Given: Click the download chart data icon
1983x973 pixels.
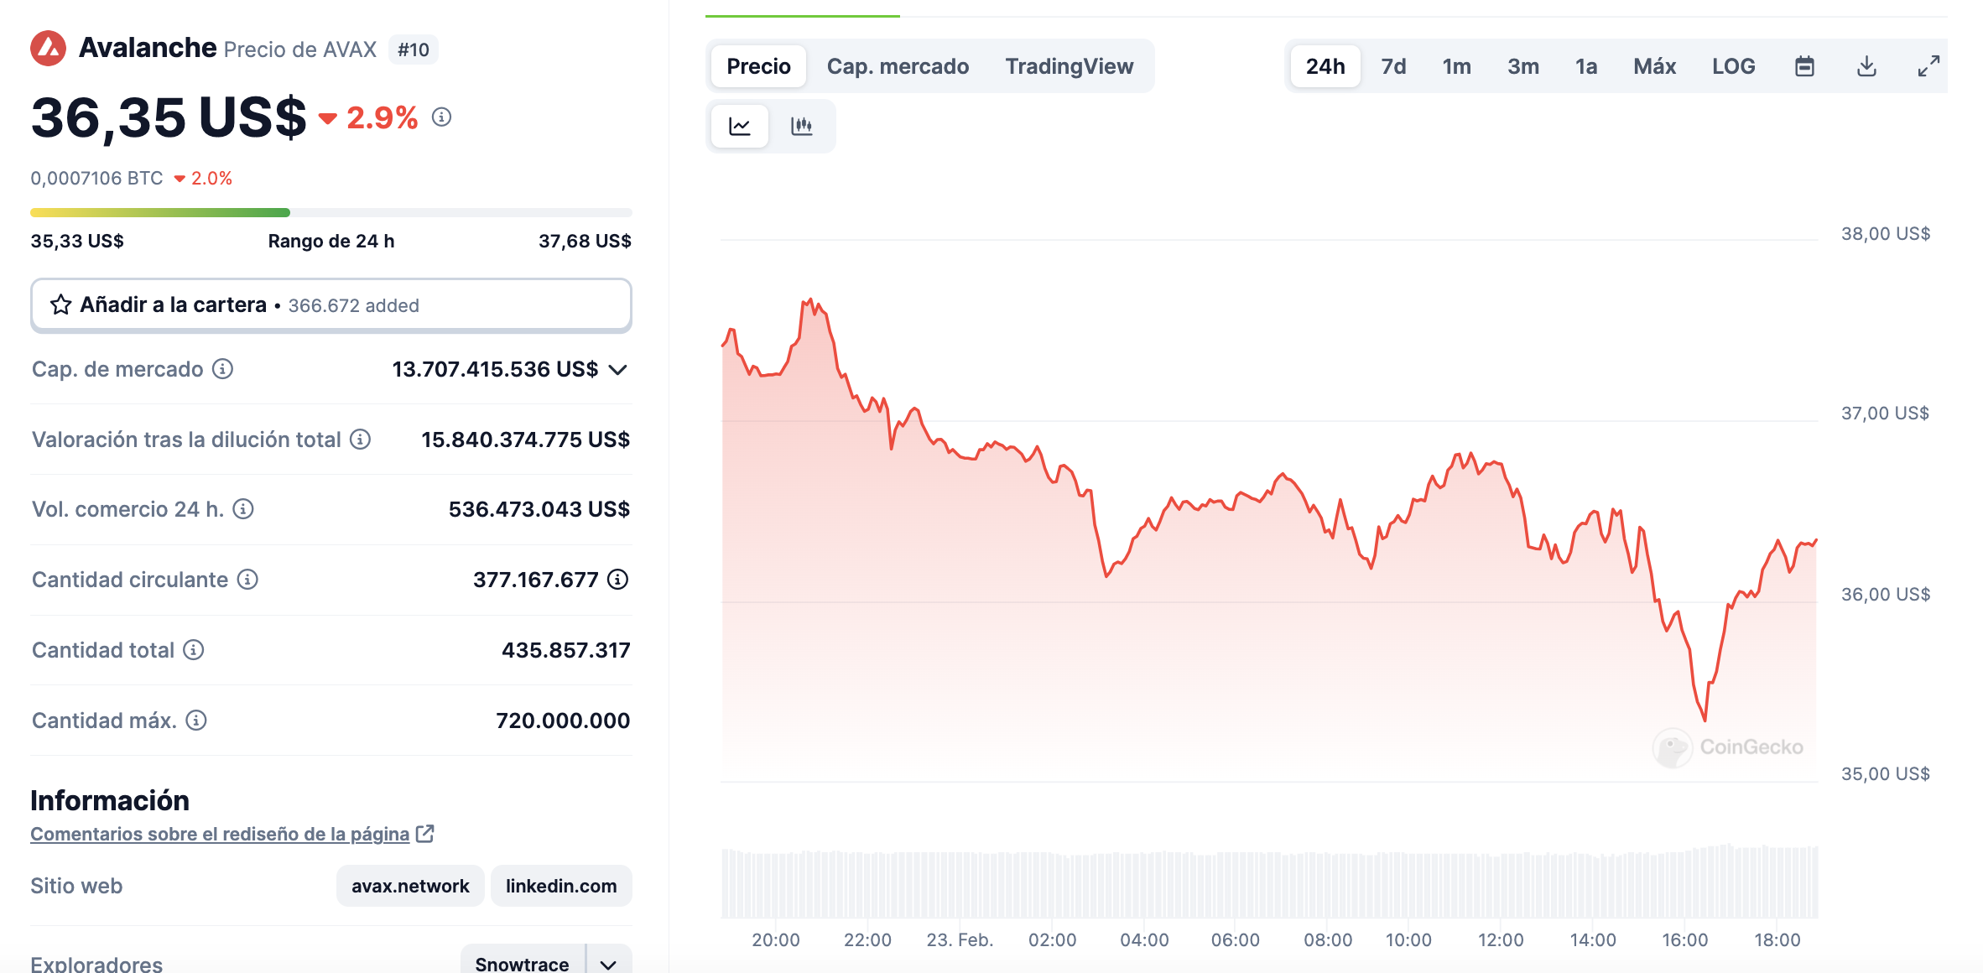Looking at the screenshot, I should [x=1866, y=66].
